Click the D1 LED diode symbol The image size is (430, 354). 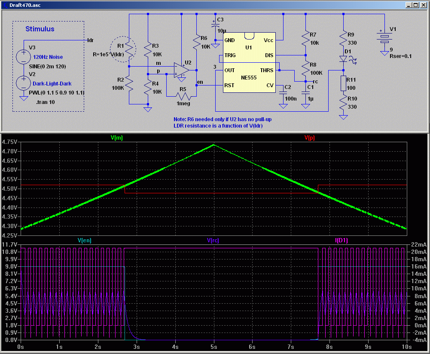343,59
